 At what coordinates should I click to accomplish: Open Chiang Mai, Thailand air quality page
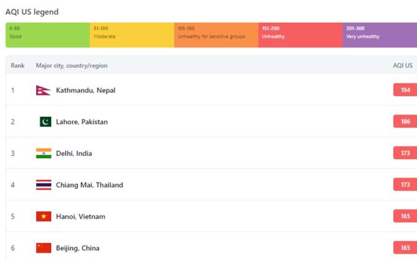coord(89,185)
